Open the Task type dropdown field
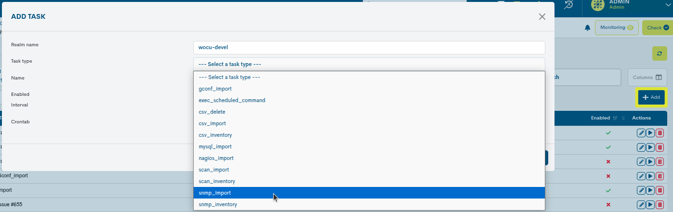This screenshot has height=212, width=673. (x=369, y=64)
